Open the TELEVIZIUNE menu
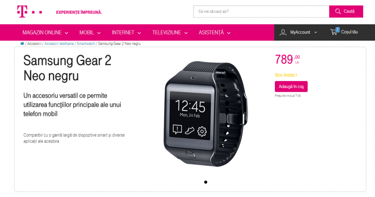Viewport: 375px width, 197px height. point(170,32)
